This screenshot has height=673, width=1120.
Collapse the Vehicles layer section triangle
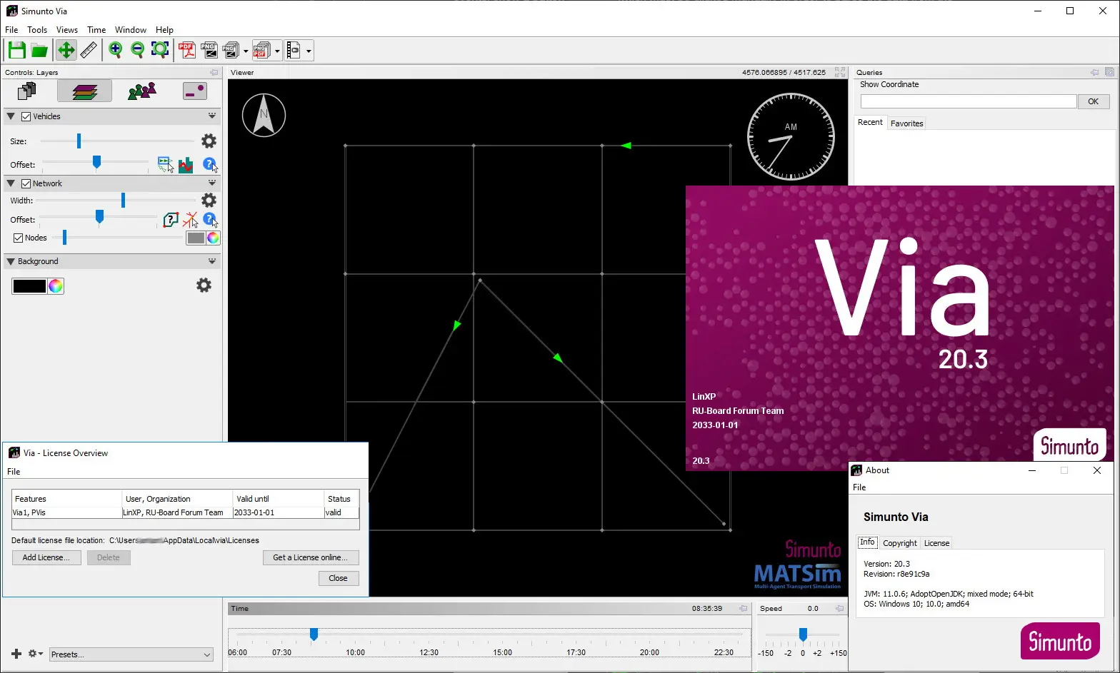click(x=11, y=116)
